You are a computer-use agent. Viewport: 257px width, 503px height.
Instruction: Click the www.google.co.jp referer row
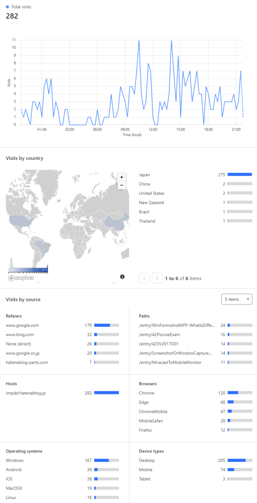pos(62,353)
